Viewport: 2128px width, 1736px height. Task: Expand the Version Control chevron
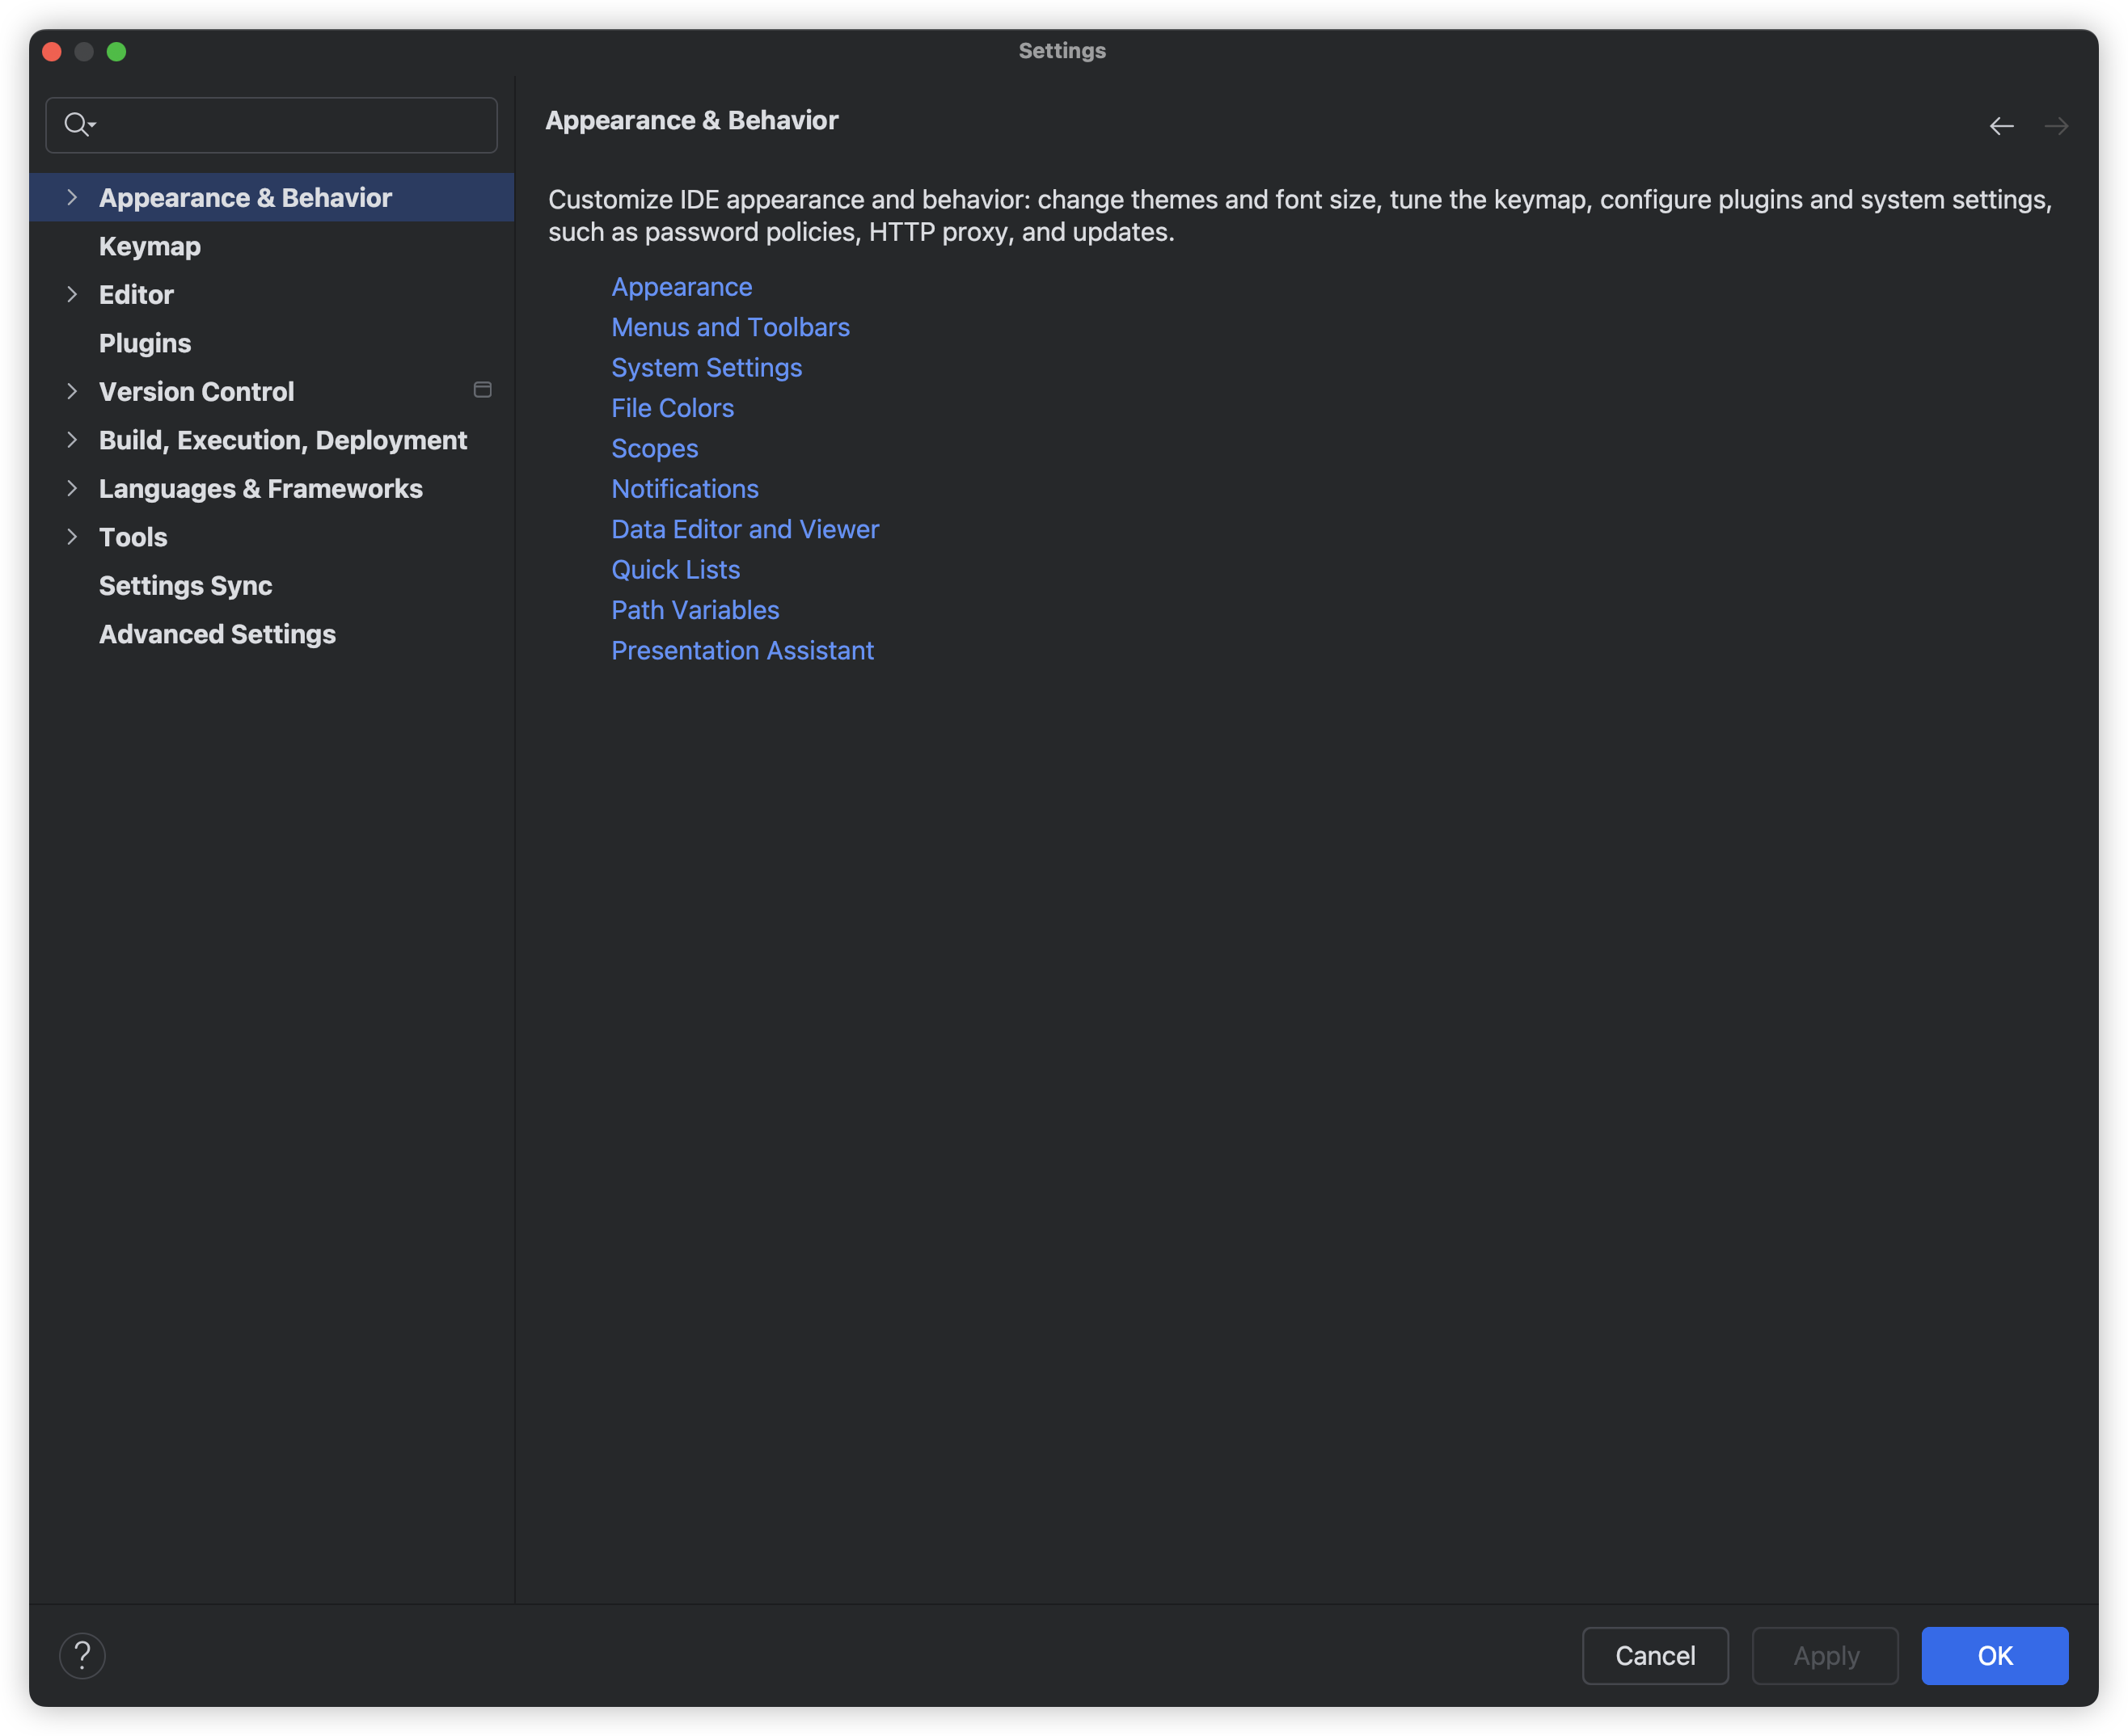[x=71, y=392]
